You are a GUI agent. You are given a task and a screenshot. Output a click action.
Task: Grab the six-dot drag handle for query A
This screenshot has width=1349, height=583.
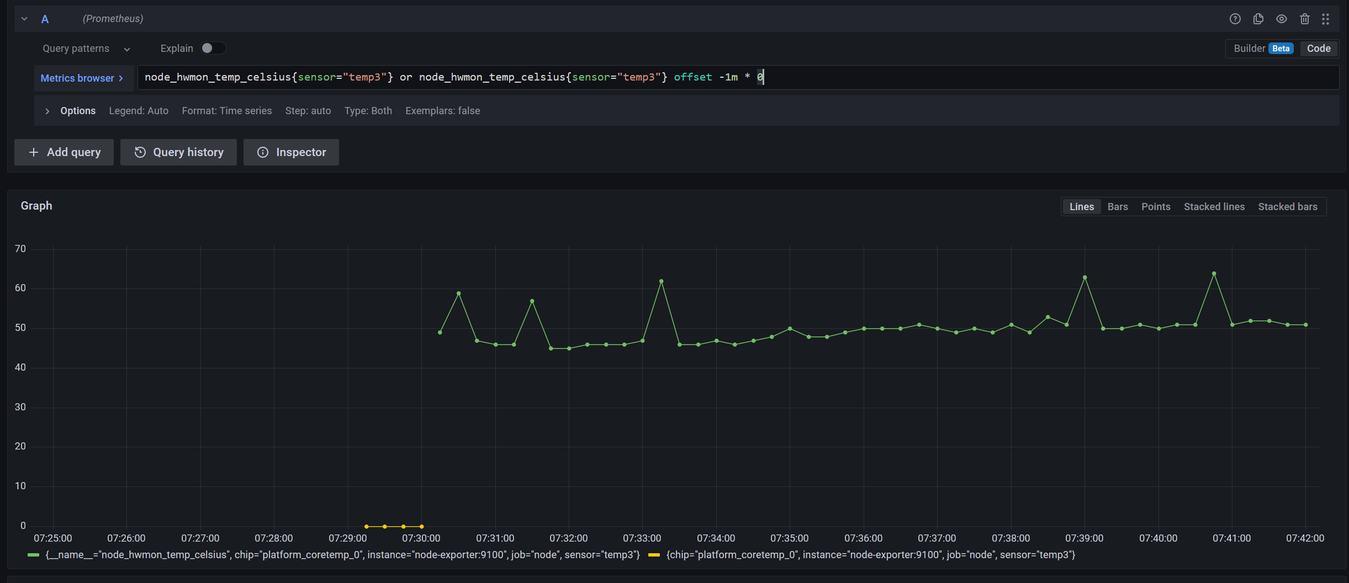point(1326,18)
